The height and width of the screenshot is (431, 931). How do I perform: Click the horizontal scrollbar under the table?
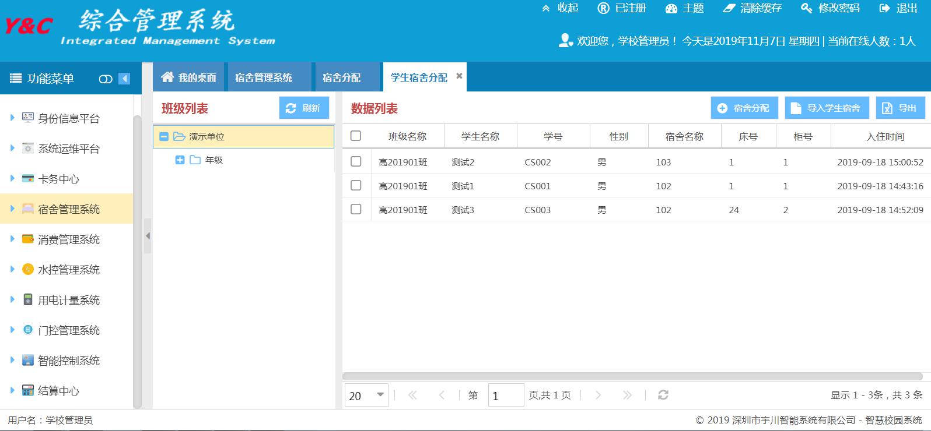[632, 376]
